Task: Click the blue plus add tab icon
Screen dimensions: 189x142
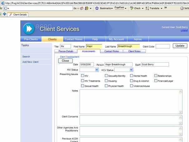Action: pos(4,14)
